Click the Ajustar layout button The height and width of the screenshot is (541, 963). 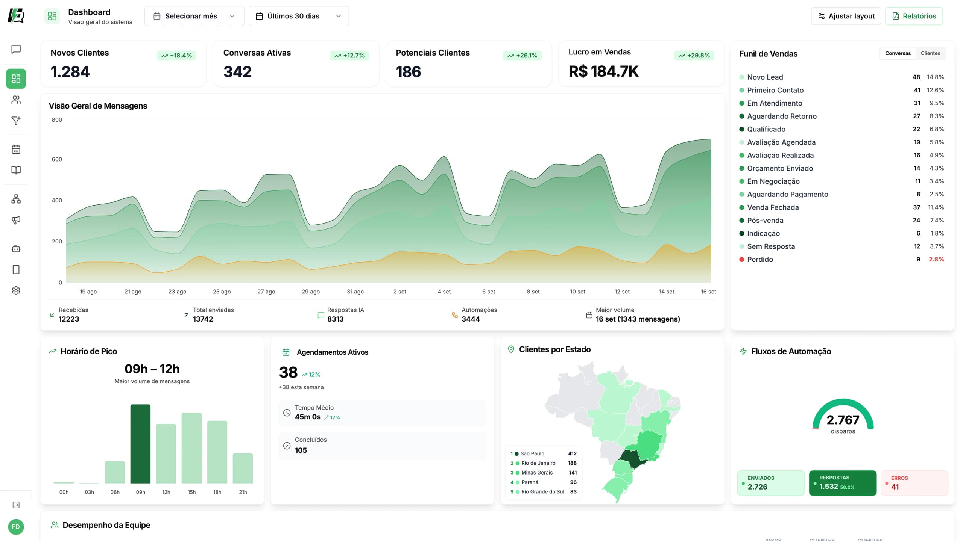click(846, 16)
